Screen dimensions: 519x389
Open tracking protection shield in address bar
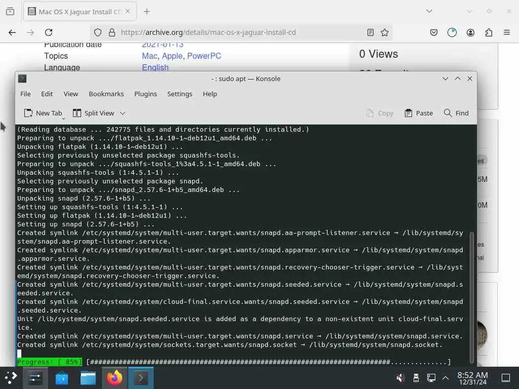pos(98,32)
